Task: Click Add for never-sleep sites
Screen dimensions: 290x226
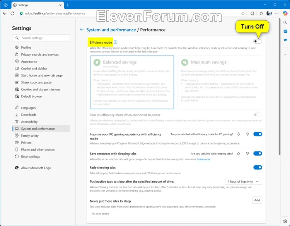Action: click(257, 200)
